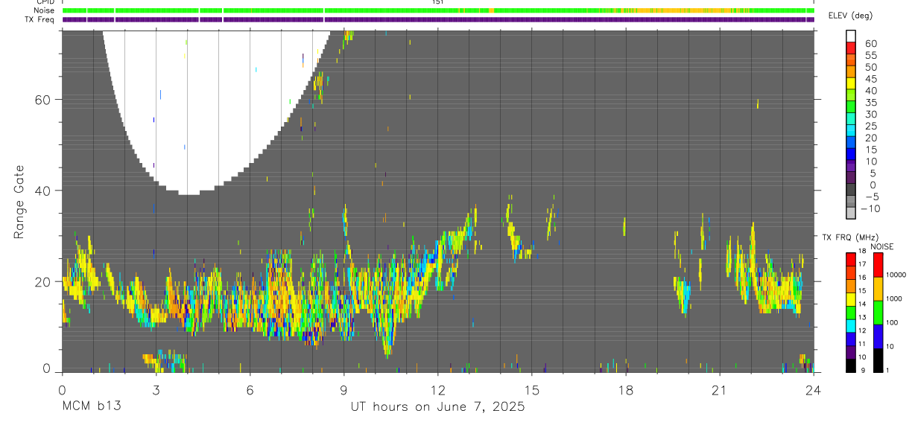The image size is (915, 422).
Task: Click the red top swatch of TX FRQ legend
Action: pyautogui.click(x=850, y=258)
